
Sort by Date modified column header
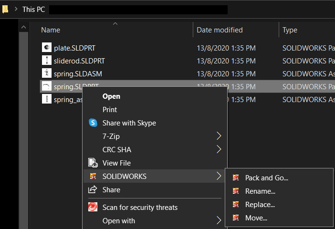pyautogui.click(x=220, y=30)
